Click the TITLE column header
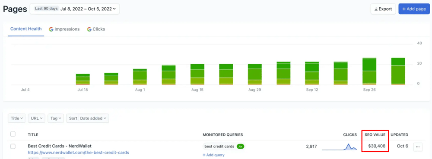Image resolution: width=432 pixels, height=159 pixels. (33, 135)
